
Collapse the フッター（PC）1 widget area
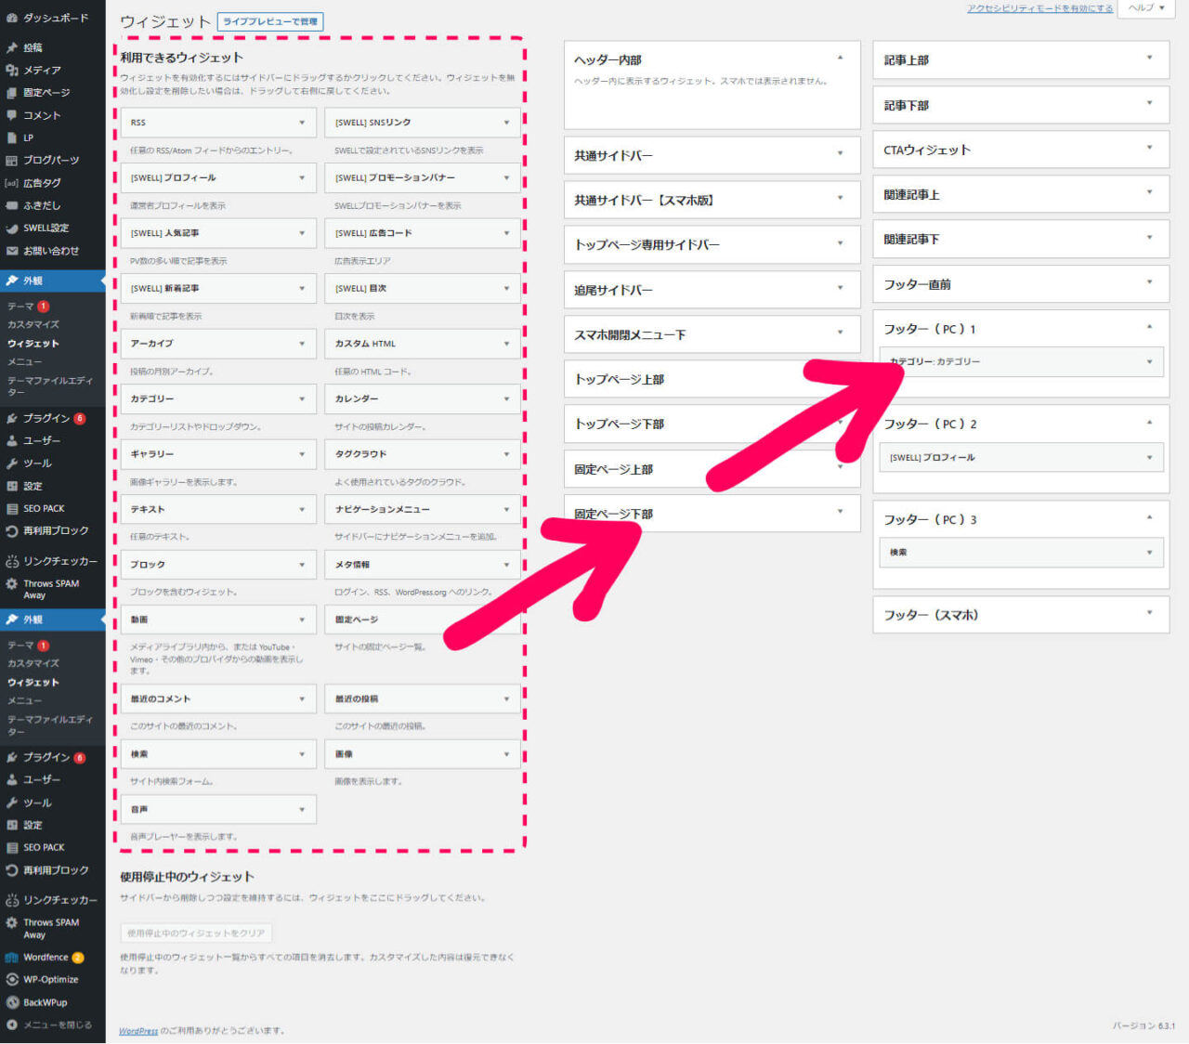point(1149,327)
